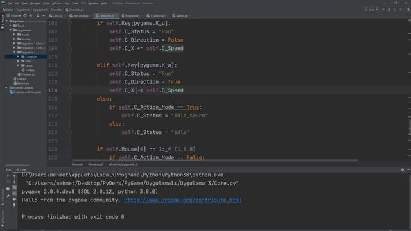The image size is (411, 231).
Task: Select Scratches and Consoles item
Action: click(x=26, y=92)
